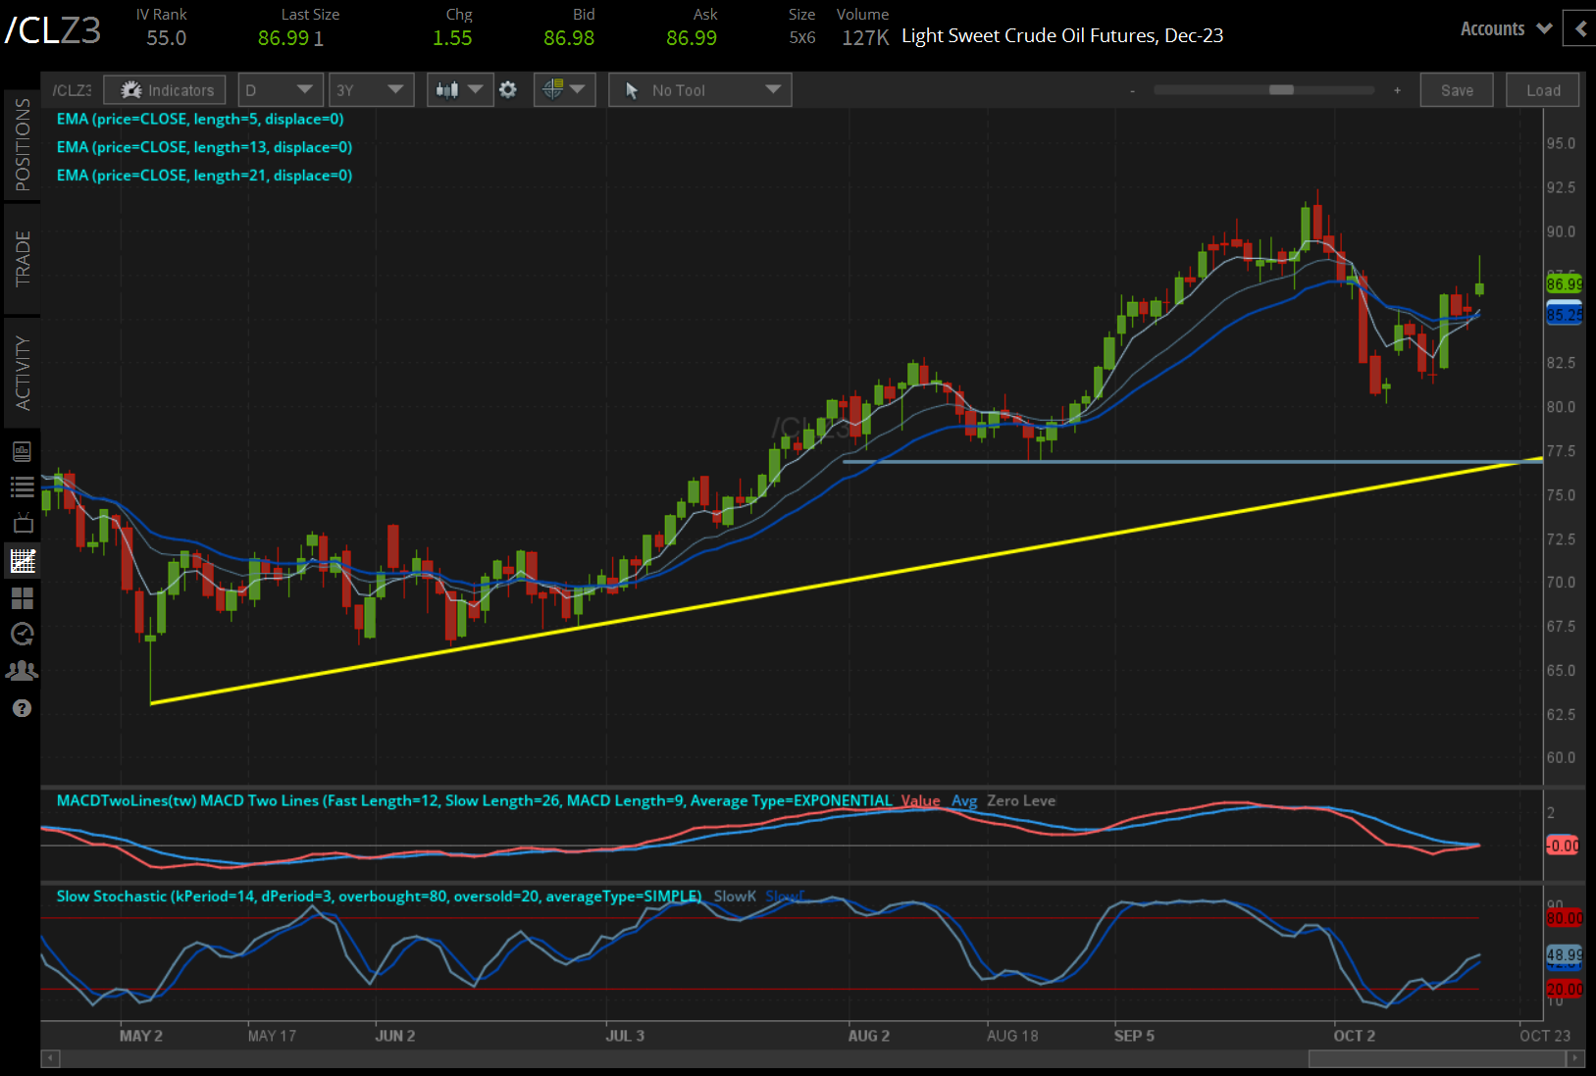Collapse the panel with the left arrow button
The width and height of the screenshot is (1596, 1076).
click(1579, 28)
